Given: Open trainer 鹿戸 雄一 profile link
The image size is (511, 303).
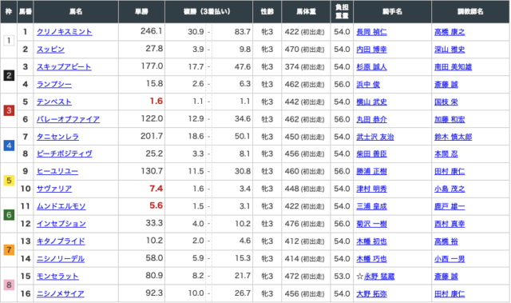Looking at the screenshot, I should click(450, 206).
